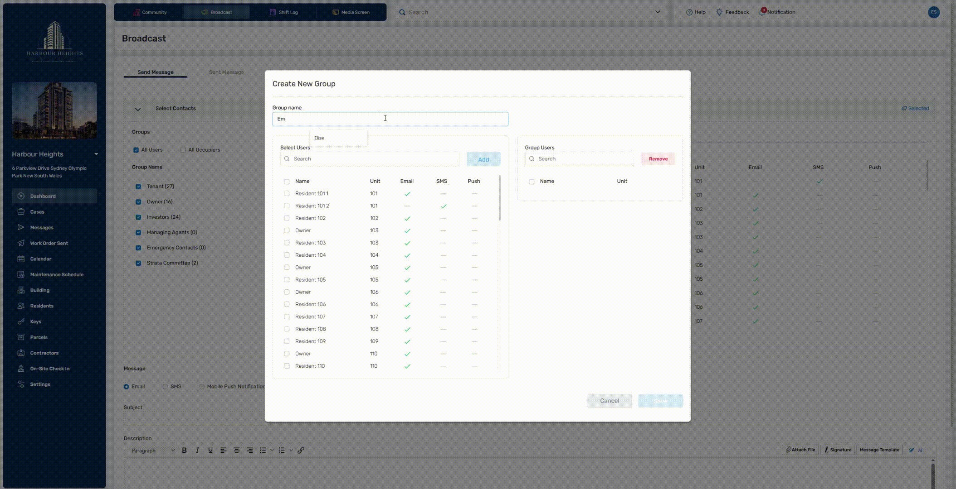Open Dashboard in the sidebar
The image size is (956, 489).
54,196
